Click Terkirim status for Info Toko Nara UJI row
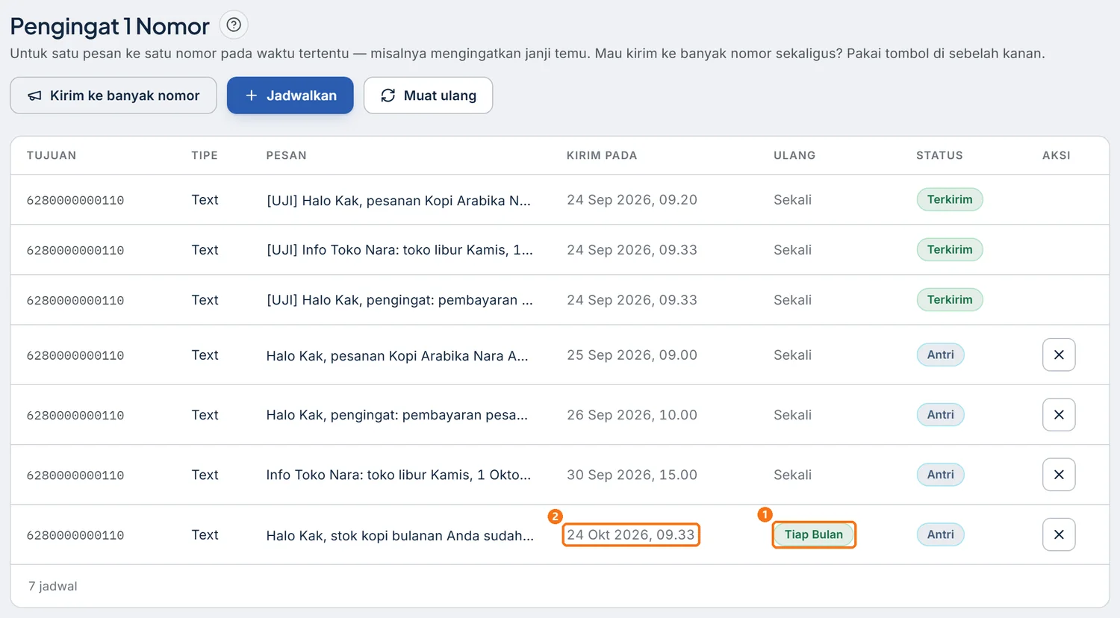1120x618 pixels. pos(950,249)
